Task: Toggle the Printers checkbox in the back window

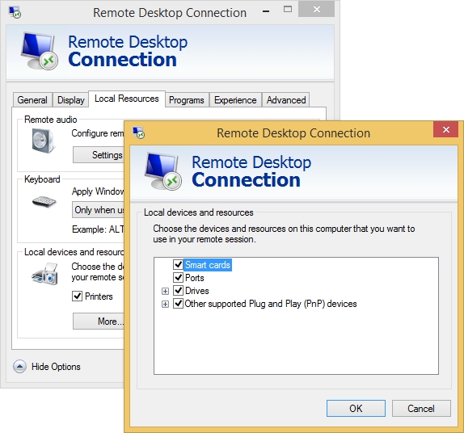Action: coord(78,296)
